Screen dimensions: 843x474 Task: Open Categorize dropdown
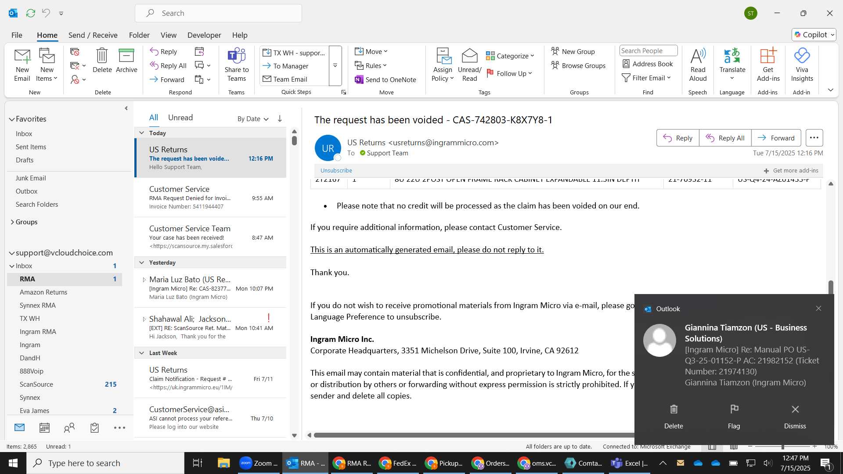pos(510,56)
